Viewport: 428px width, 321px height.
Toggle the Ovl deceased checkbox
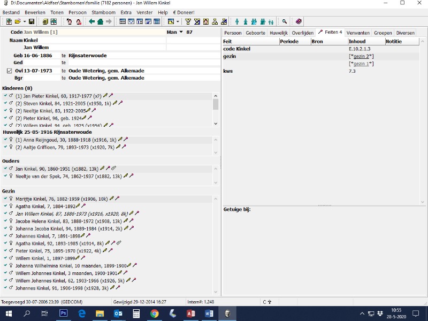[x=9, y=71]
